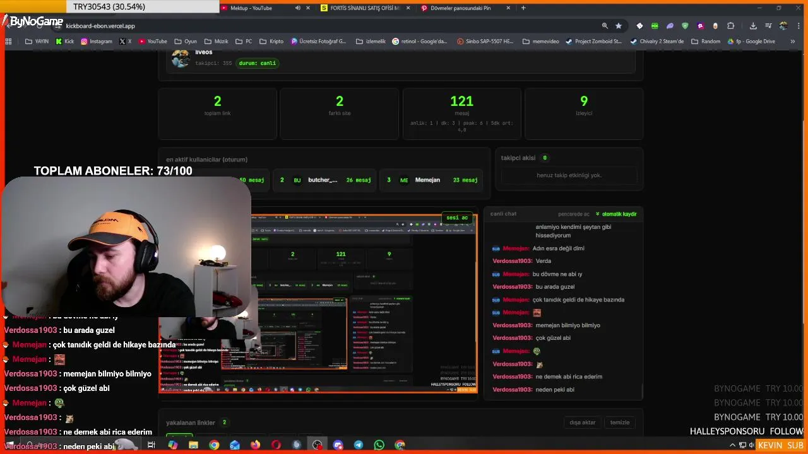
Task: Click the zoom magnifier in address bar
Action: coord(605,26)
